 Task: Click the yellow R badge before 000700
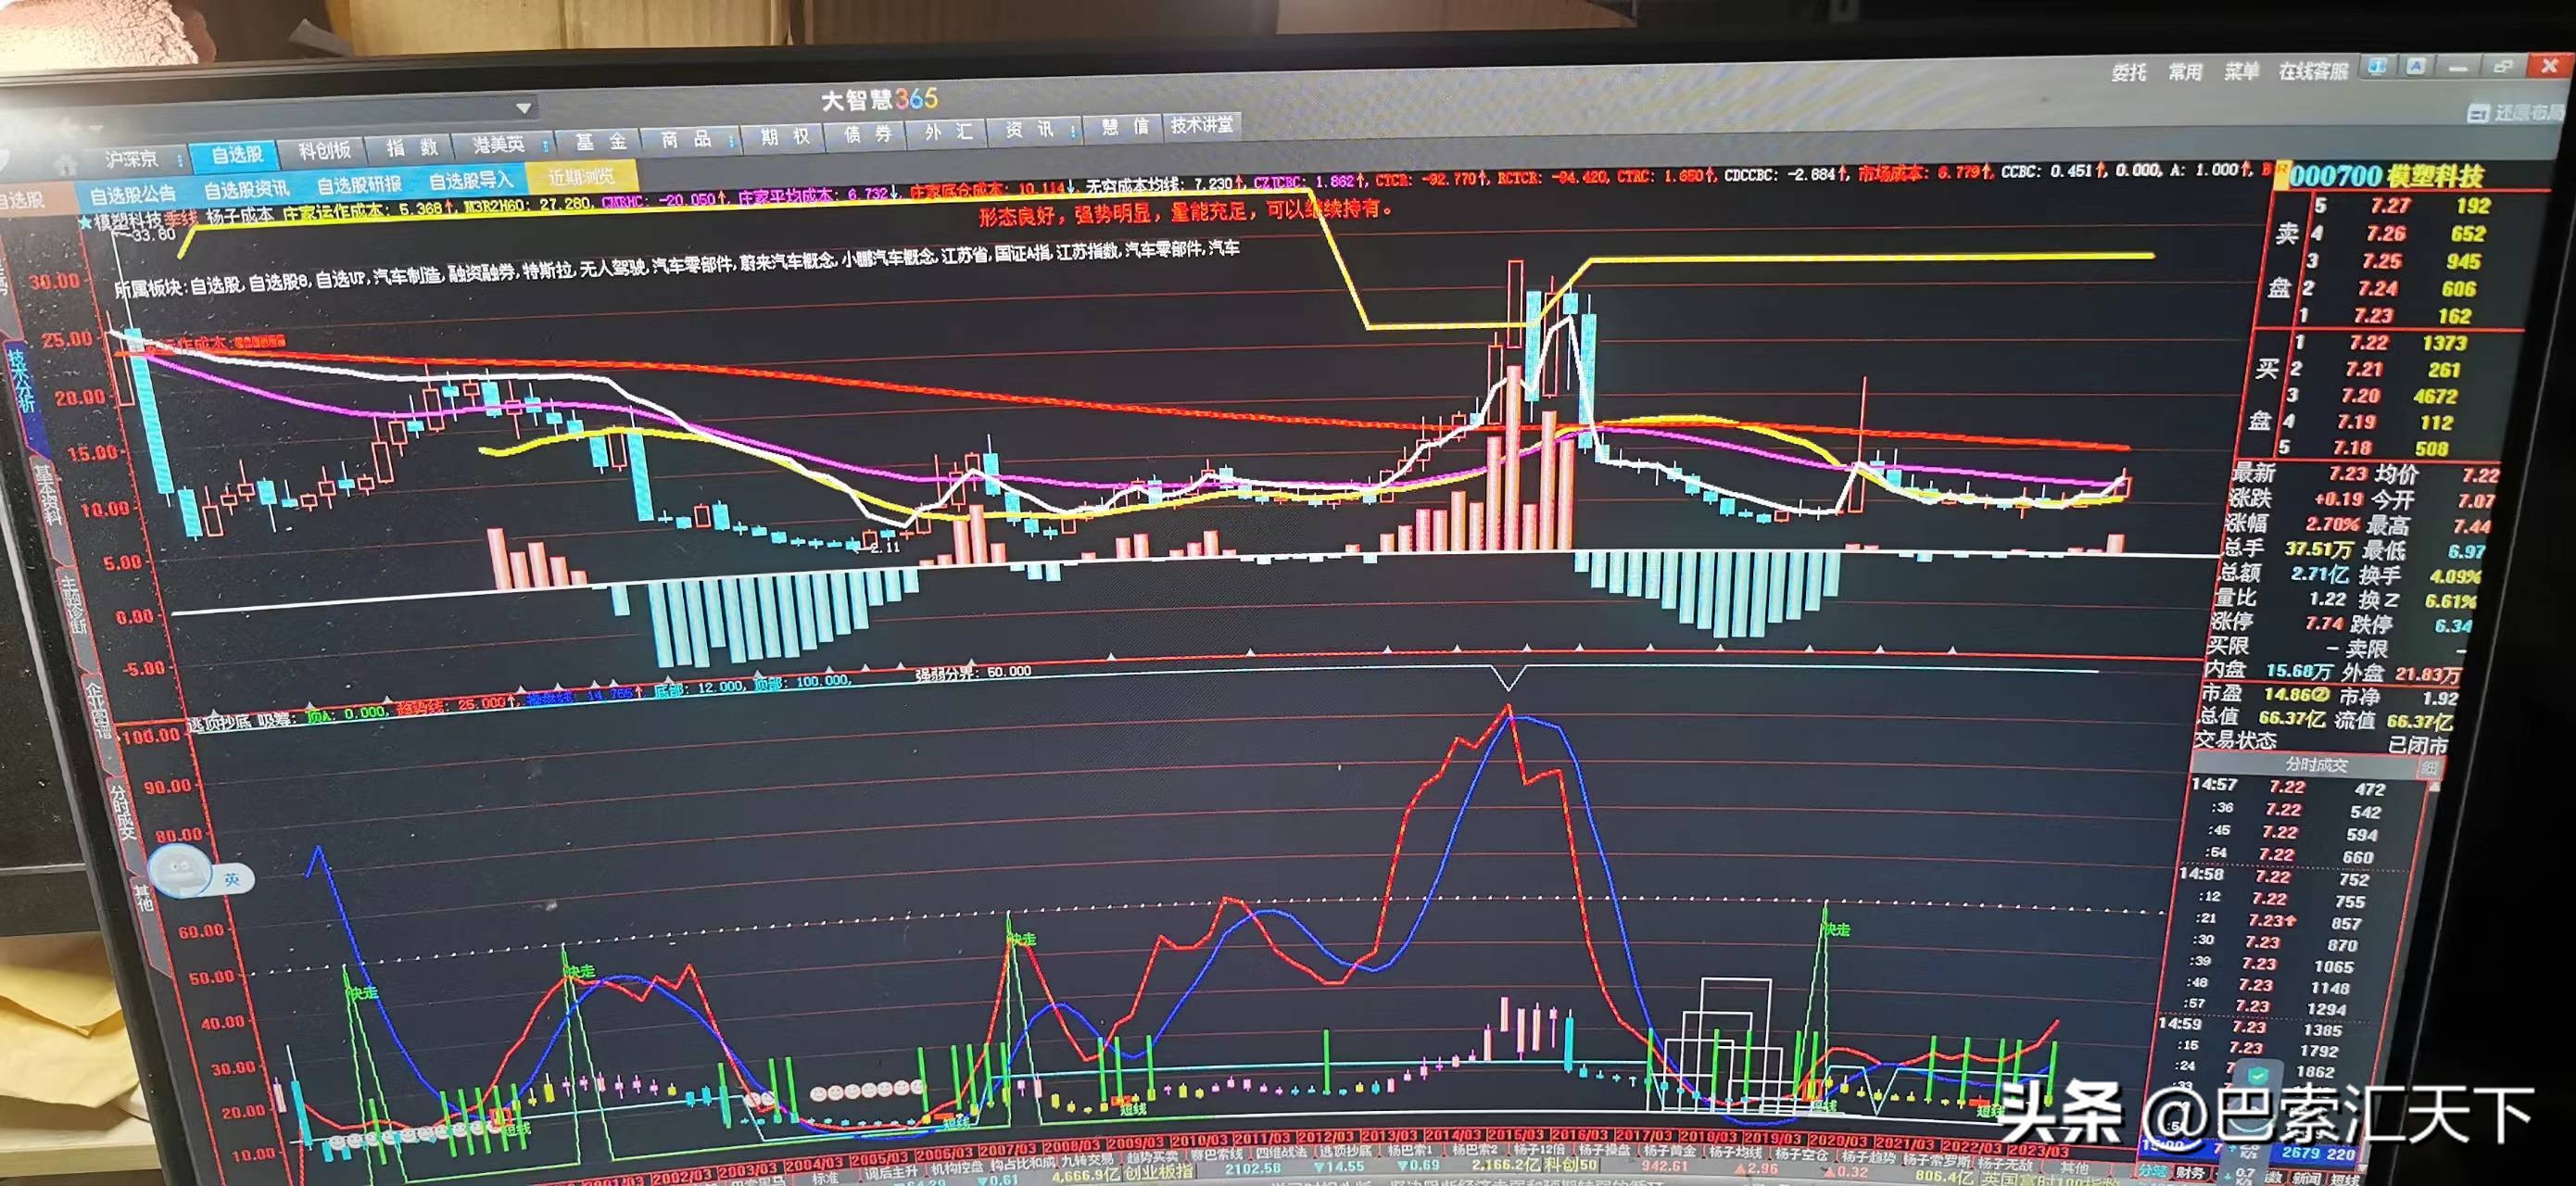coord(2281,176)
